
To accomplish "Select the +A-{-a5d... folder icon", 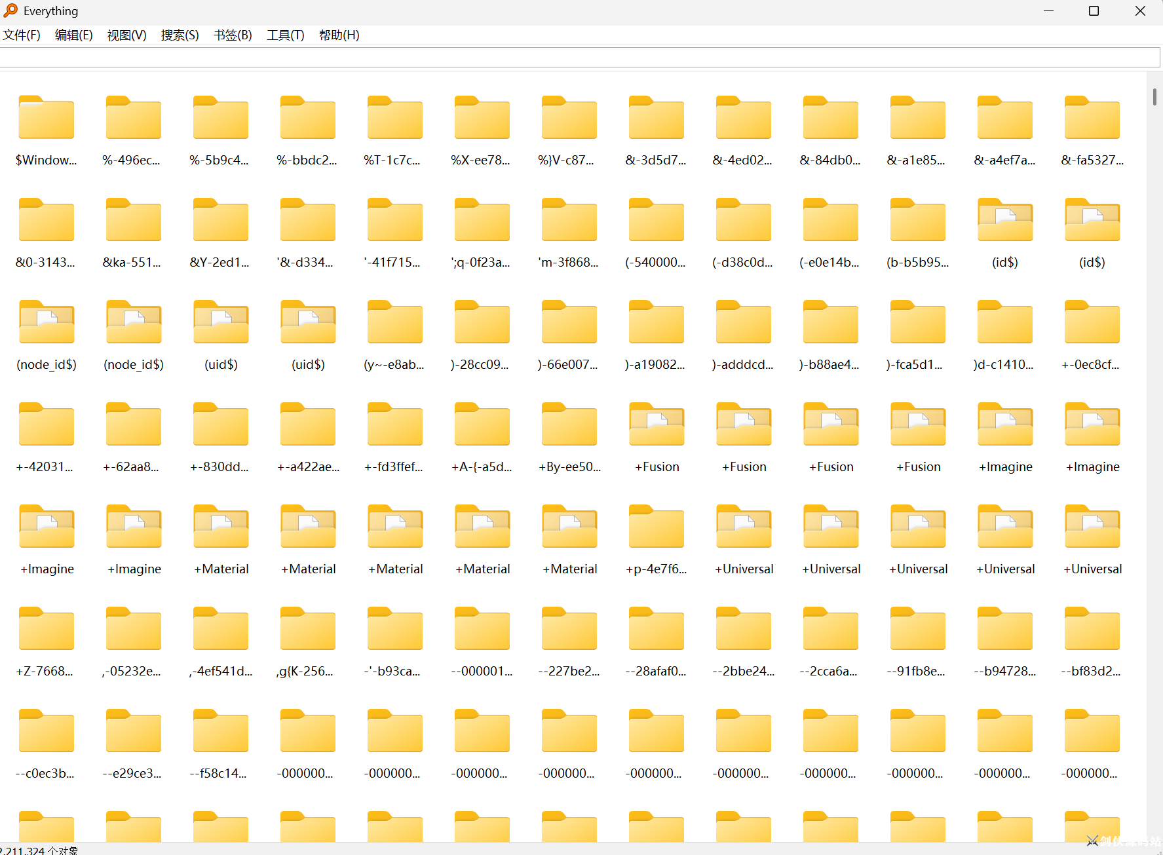I will tap(482, 425).
